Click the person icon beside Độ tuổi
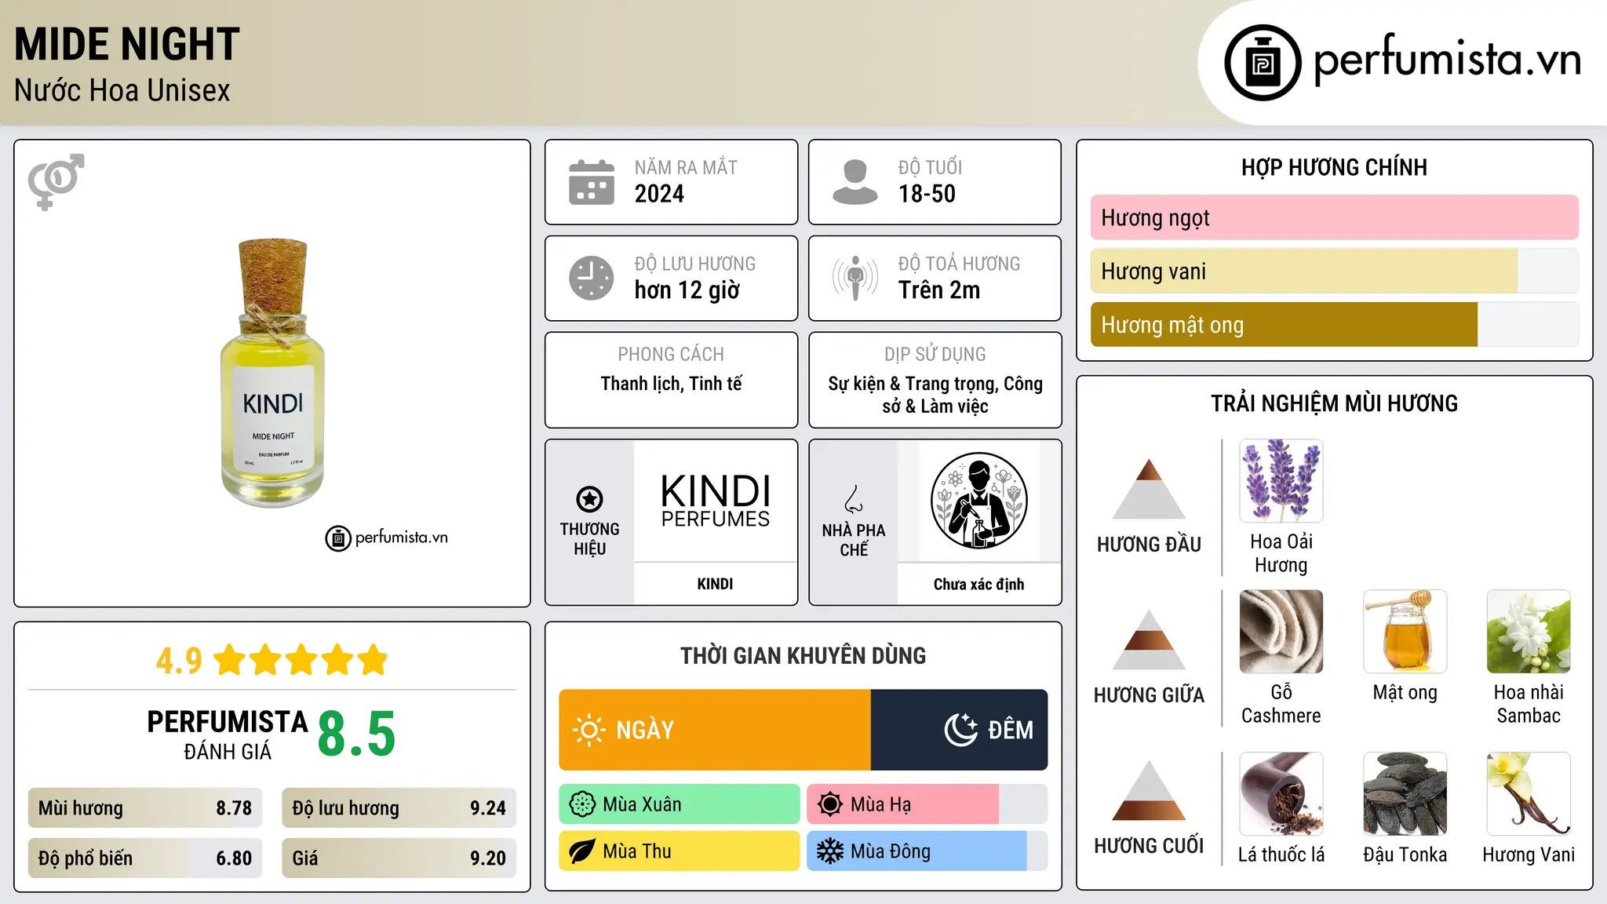The image size is (1607, 904). [x=855, y=182]
